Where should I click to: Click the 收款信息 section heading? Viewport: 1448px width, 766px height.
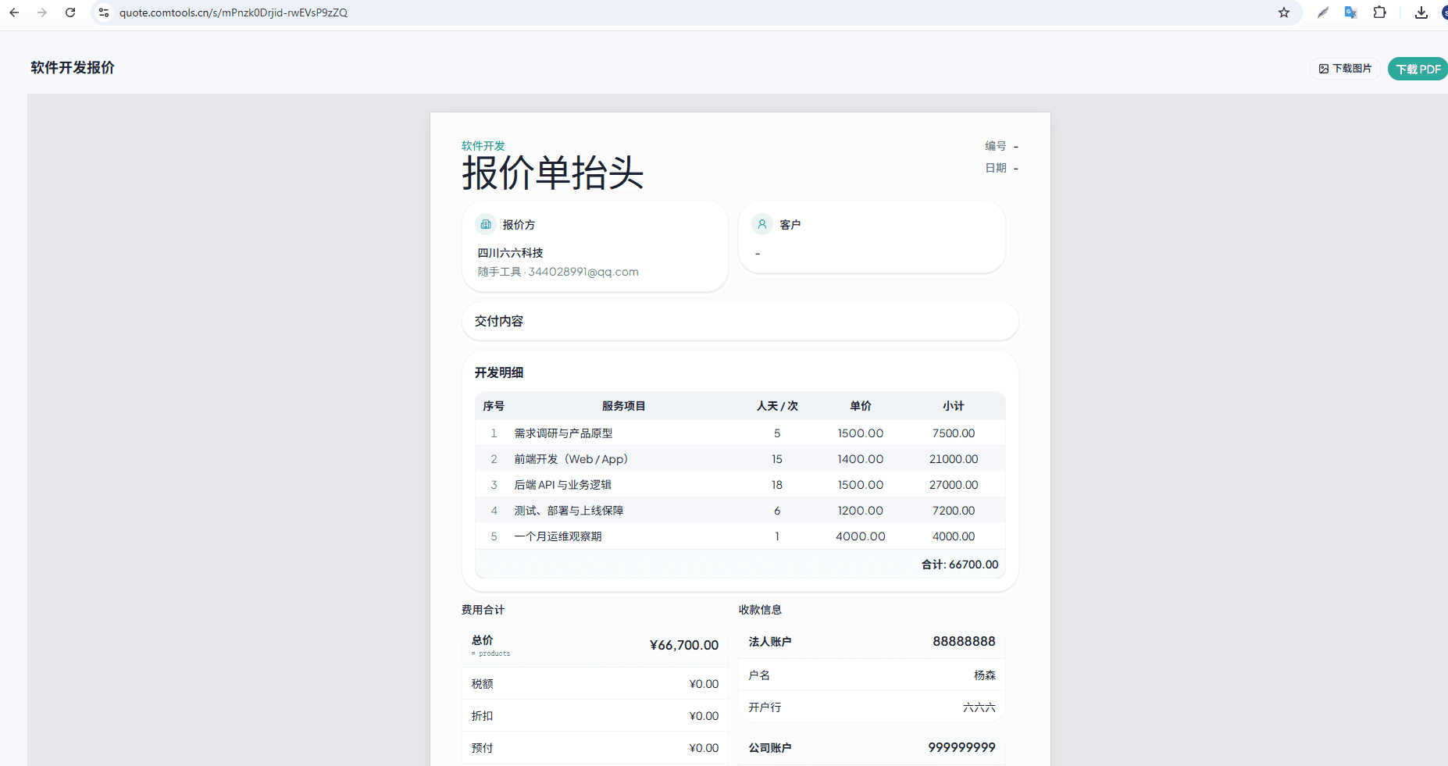coord(760,610)
